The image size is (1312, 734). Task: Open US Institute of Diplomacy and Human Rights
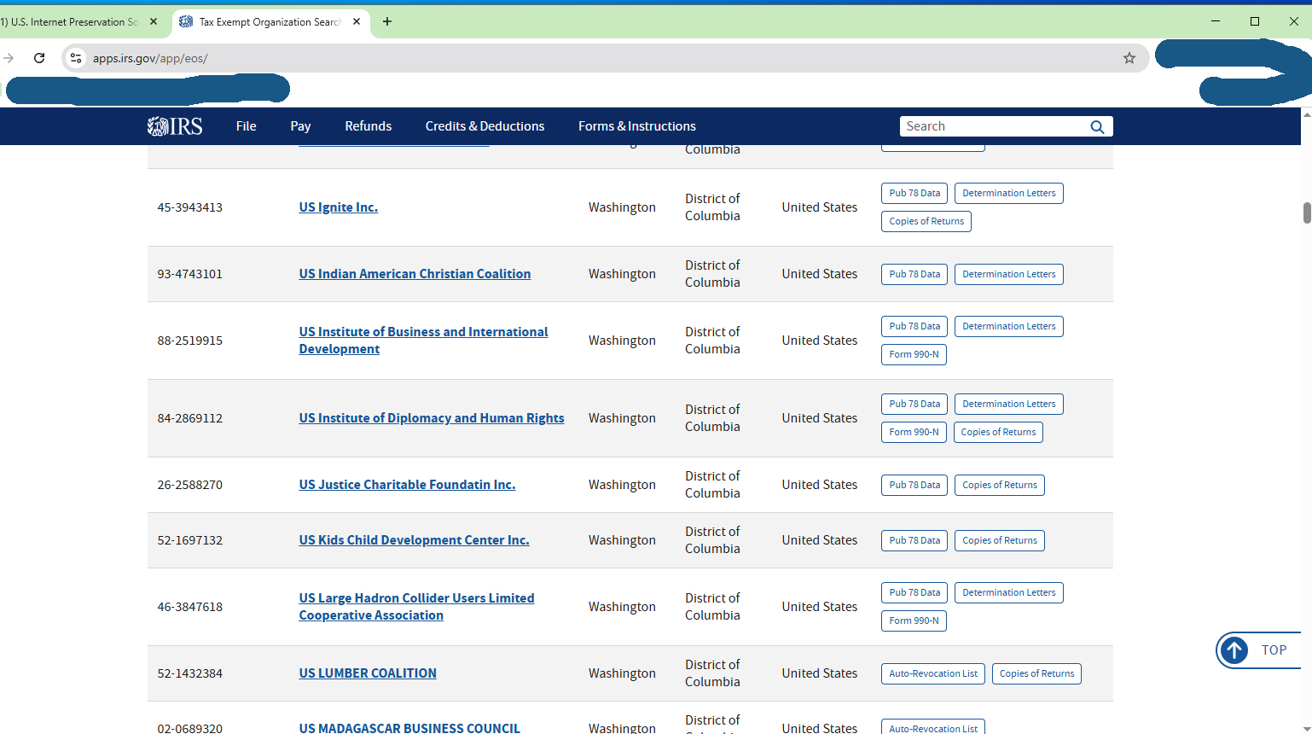(432, 418)
